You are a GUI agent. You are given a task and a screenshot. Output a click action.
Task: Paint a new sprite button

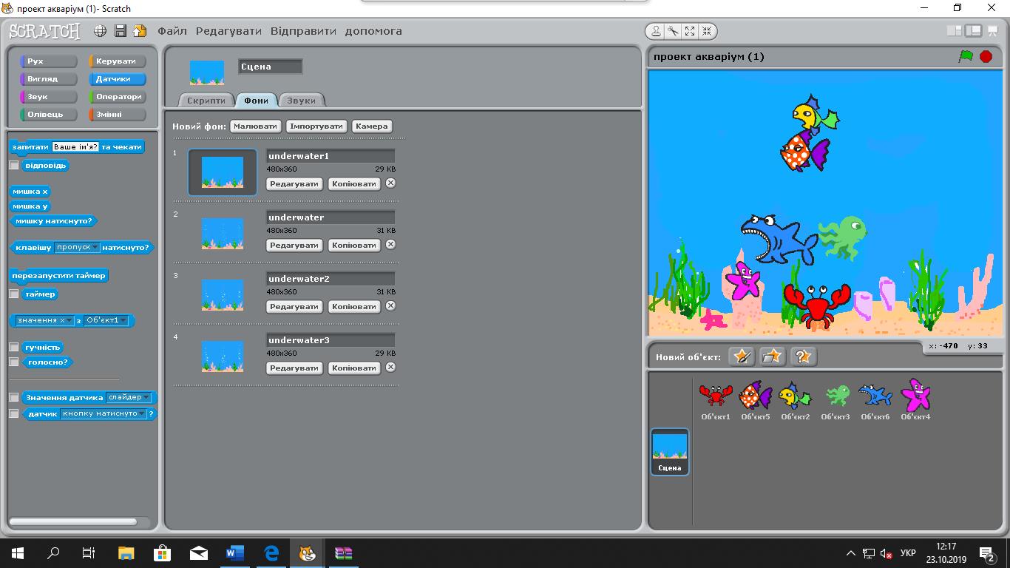[x=741, y=356]
